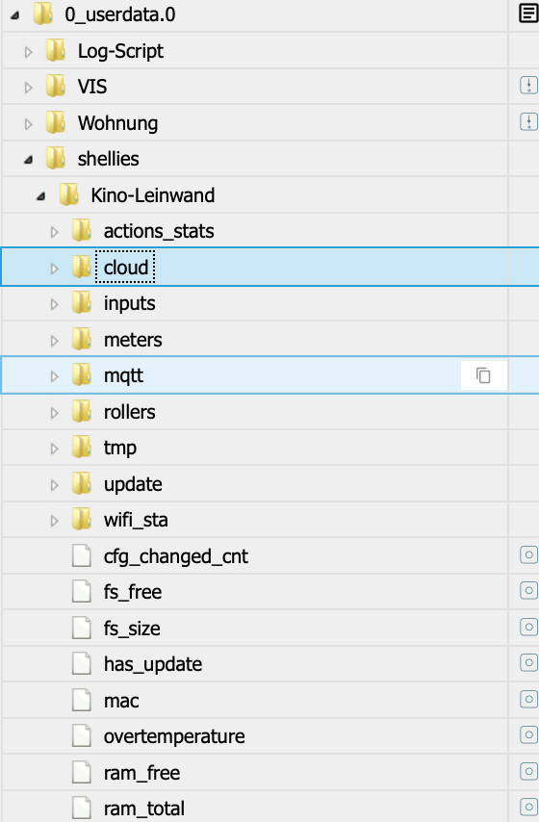The width and height of the screenshot is (539, 822).
Task: Click the list icon beside 0_userdata.0
Action: (x=528, y=13)
